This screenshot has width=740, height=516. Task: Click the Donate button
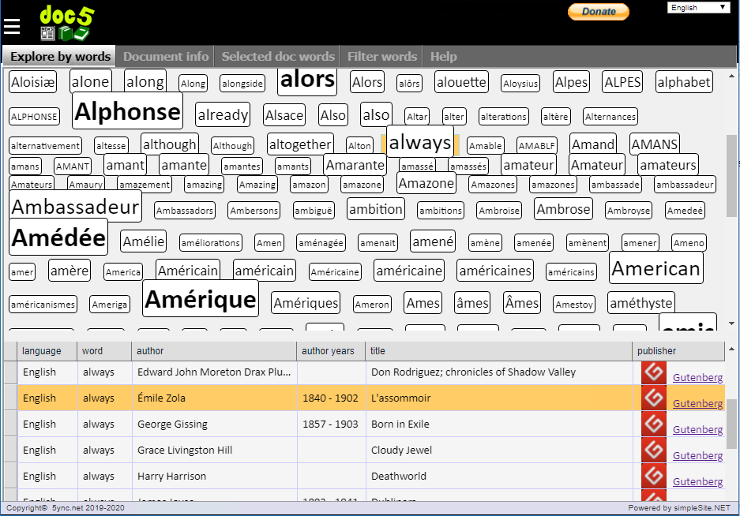(x=598, y=12)
